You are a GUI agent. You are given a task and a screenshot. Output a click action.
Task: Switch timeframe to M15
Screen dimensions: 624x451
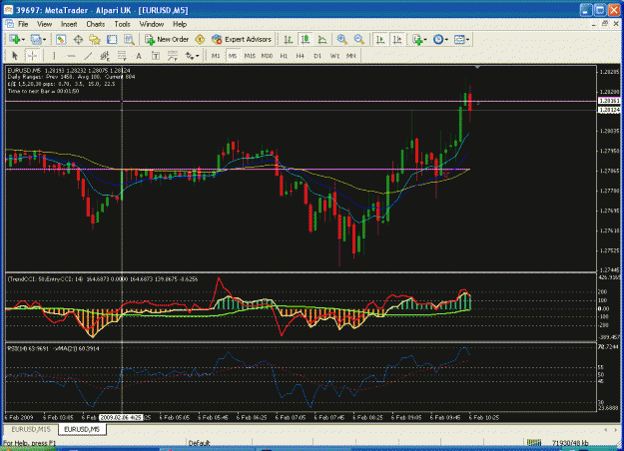point(250,56)
